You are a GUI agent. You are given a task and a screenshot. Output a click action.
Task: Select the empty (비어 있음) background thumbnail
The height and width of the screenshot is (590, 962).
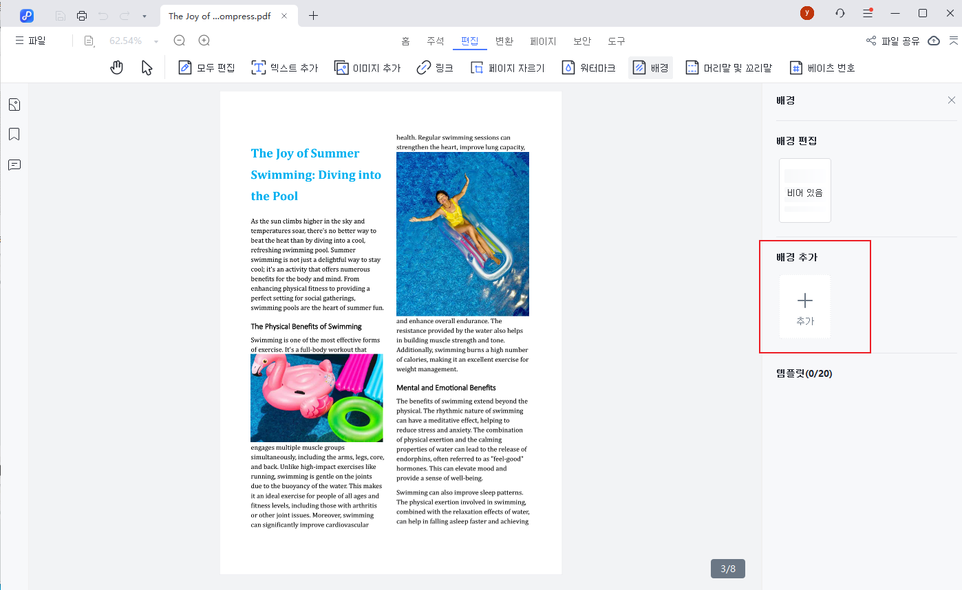click(x=804, y=190)
